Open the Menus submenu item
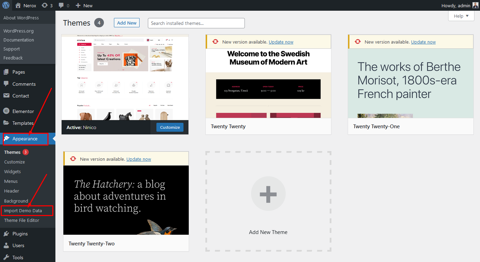Screen dimensions: 480x262 (11, 181)
